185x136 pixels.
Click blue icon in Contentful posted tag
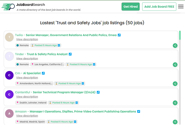77,103
